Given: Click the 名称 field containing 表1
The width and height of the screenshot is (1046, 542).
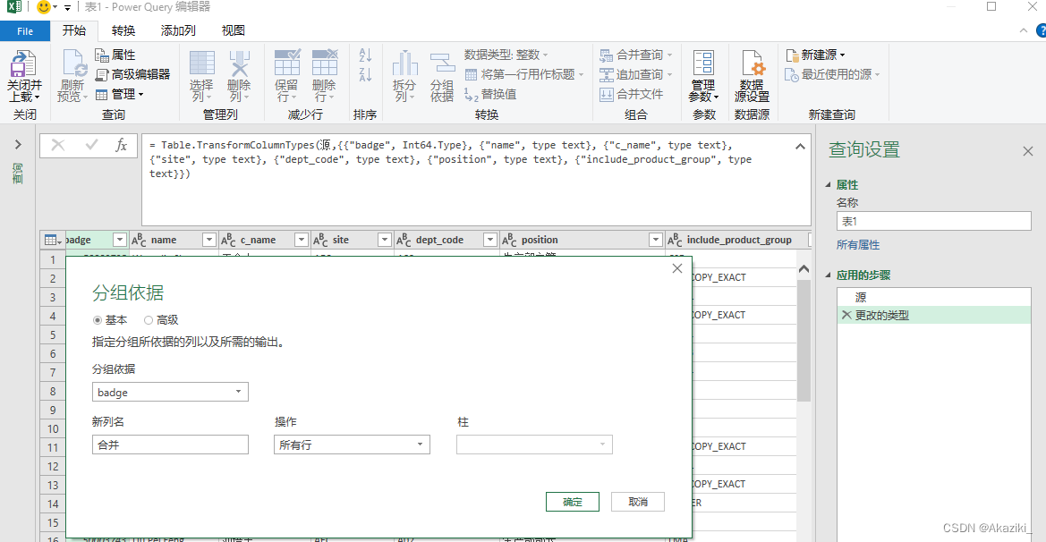Looking at the screenshot, I should click(x=933, y=221).
